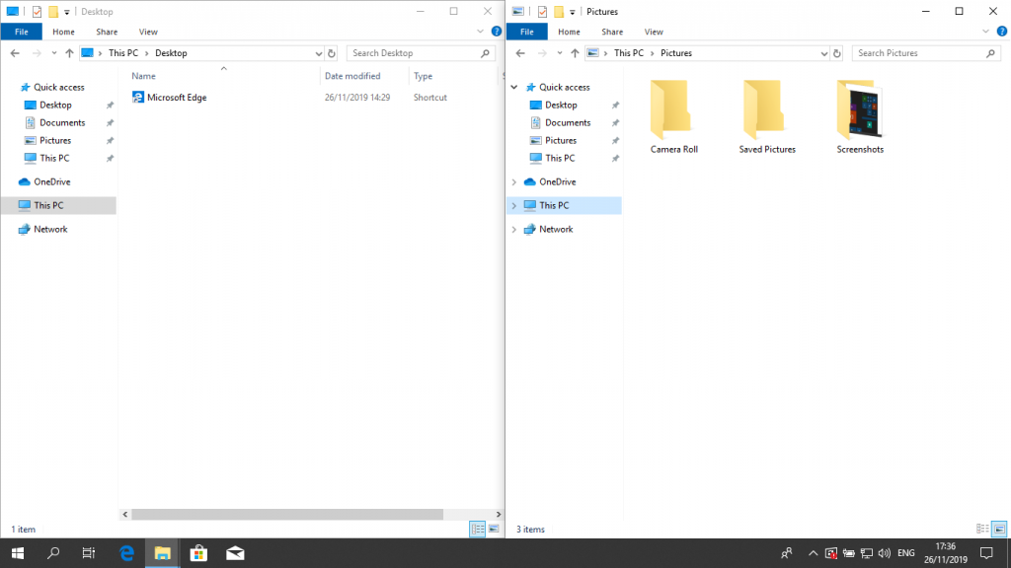The image size is (1011, 568).
Task: Open Quick Access Toolbar dropdown in Desktop window
Action: 67,12
